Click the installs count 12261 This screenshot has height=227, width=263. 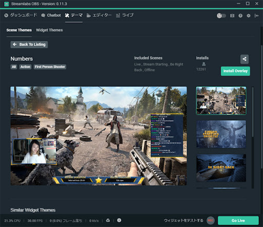point(201,69)
